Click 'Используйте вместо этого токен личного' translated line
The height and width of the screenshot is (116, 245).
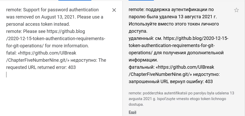click(x=174, y=24)
